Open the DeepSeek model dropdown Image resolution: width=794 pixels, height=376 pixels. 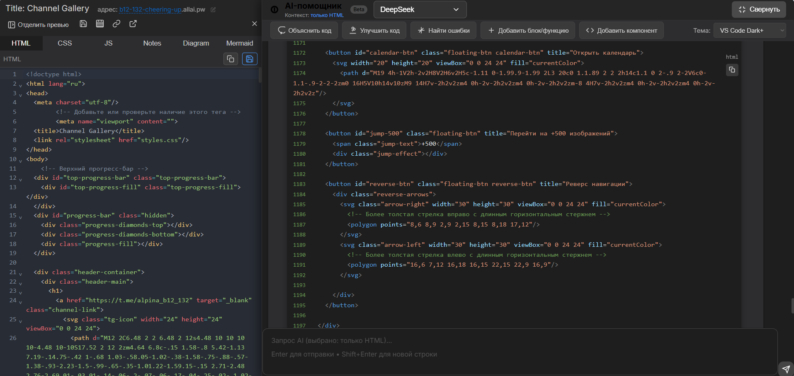(x=420, y=10)
